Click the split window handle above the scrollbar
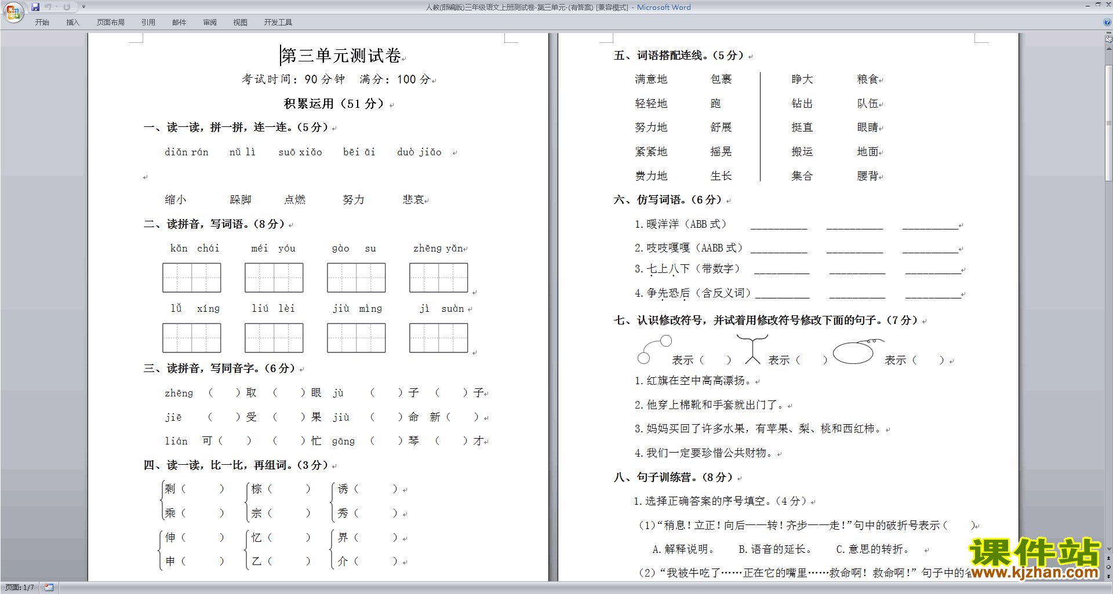Image resolution: width=1113 pixels, height=594 pixels. pos(1108,34)
